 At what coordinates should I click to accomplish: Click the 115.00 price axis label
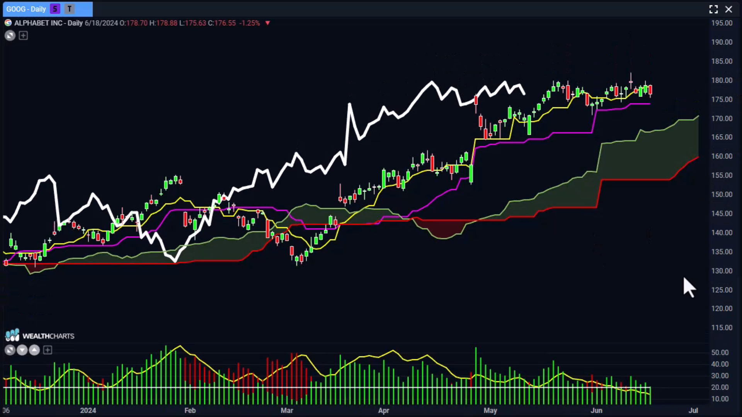click(722, 327)
